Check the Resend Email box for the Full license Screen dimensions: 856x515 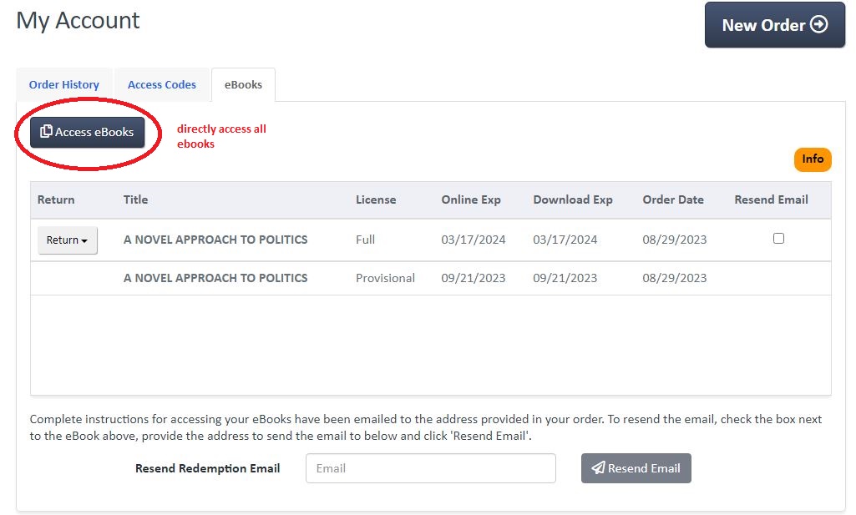[x=778, y=239]
